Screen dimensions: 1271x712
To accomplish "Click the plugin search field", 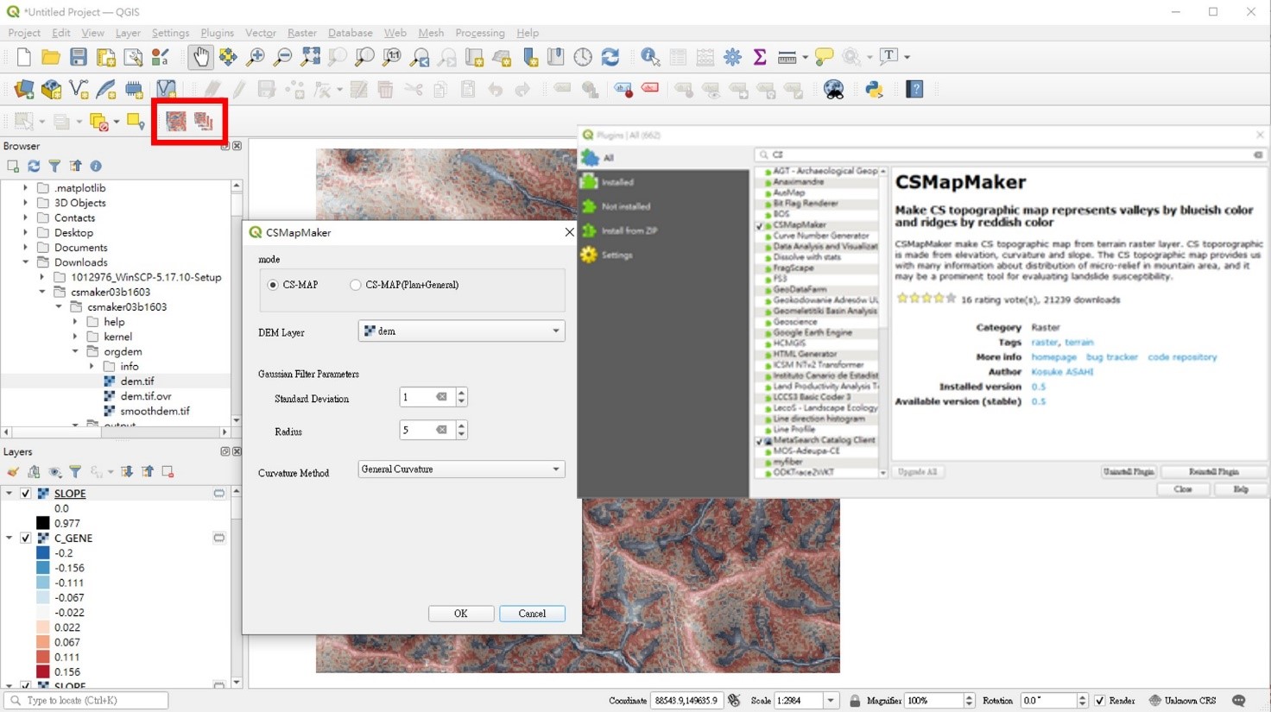I will pyautogui.click(x=1010, y=154).
